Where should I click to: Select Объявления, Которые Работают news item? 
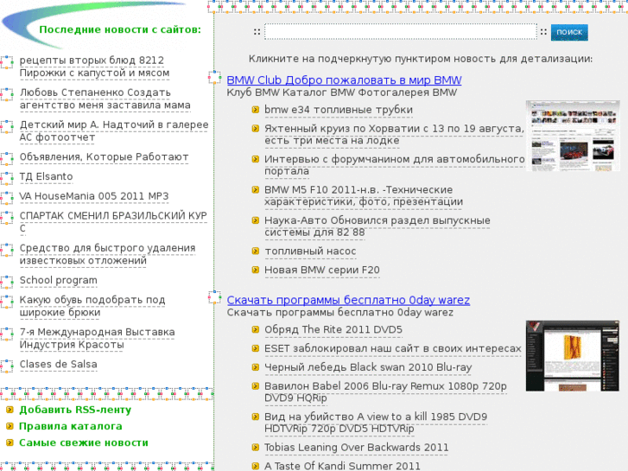(x=105, y=156)
